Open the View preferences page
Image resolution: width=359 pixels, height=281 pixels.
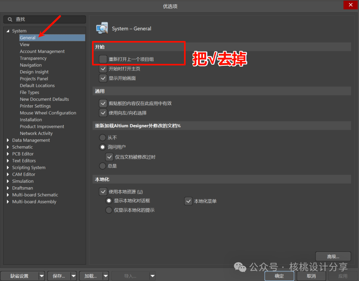24,45
